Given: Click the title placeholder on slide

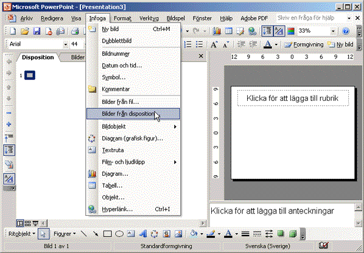Looking at the screenshot, I should (293, 98).
